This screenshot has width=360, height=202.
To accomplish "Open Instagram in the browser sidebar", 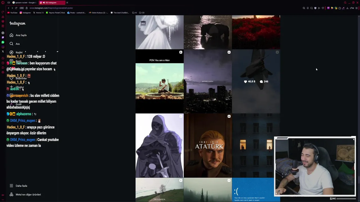I will pyautogui.click(x=3, y=47).
